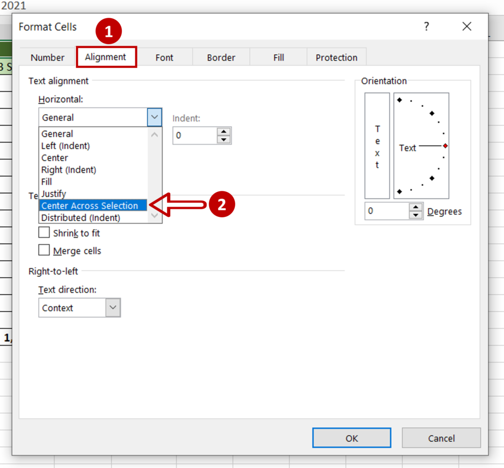Select Center Across Selection option
Viewport: 504px width, 468px height.
93,205
